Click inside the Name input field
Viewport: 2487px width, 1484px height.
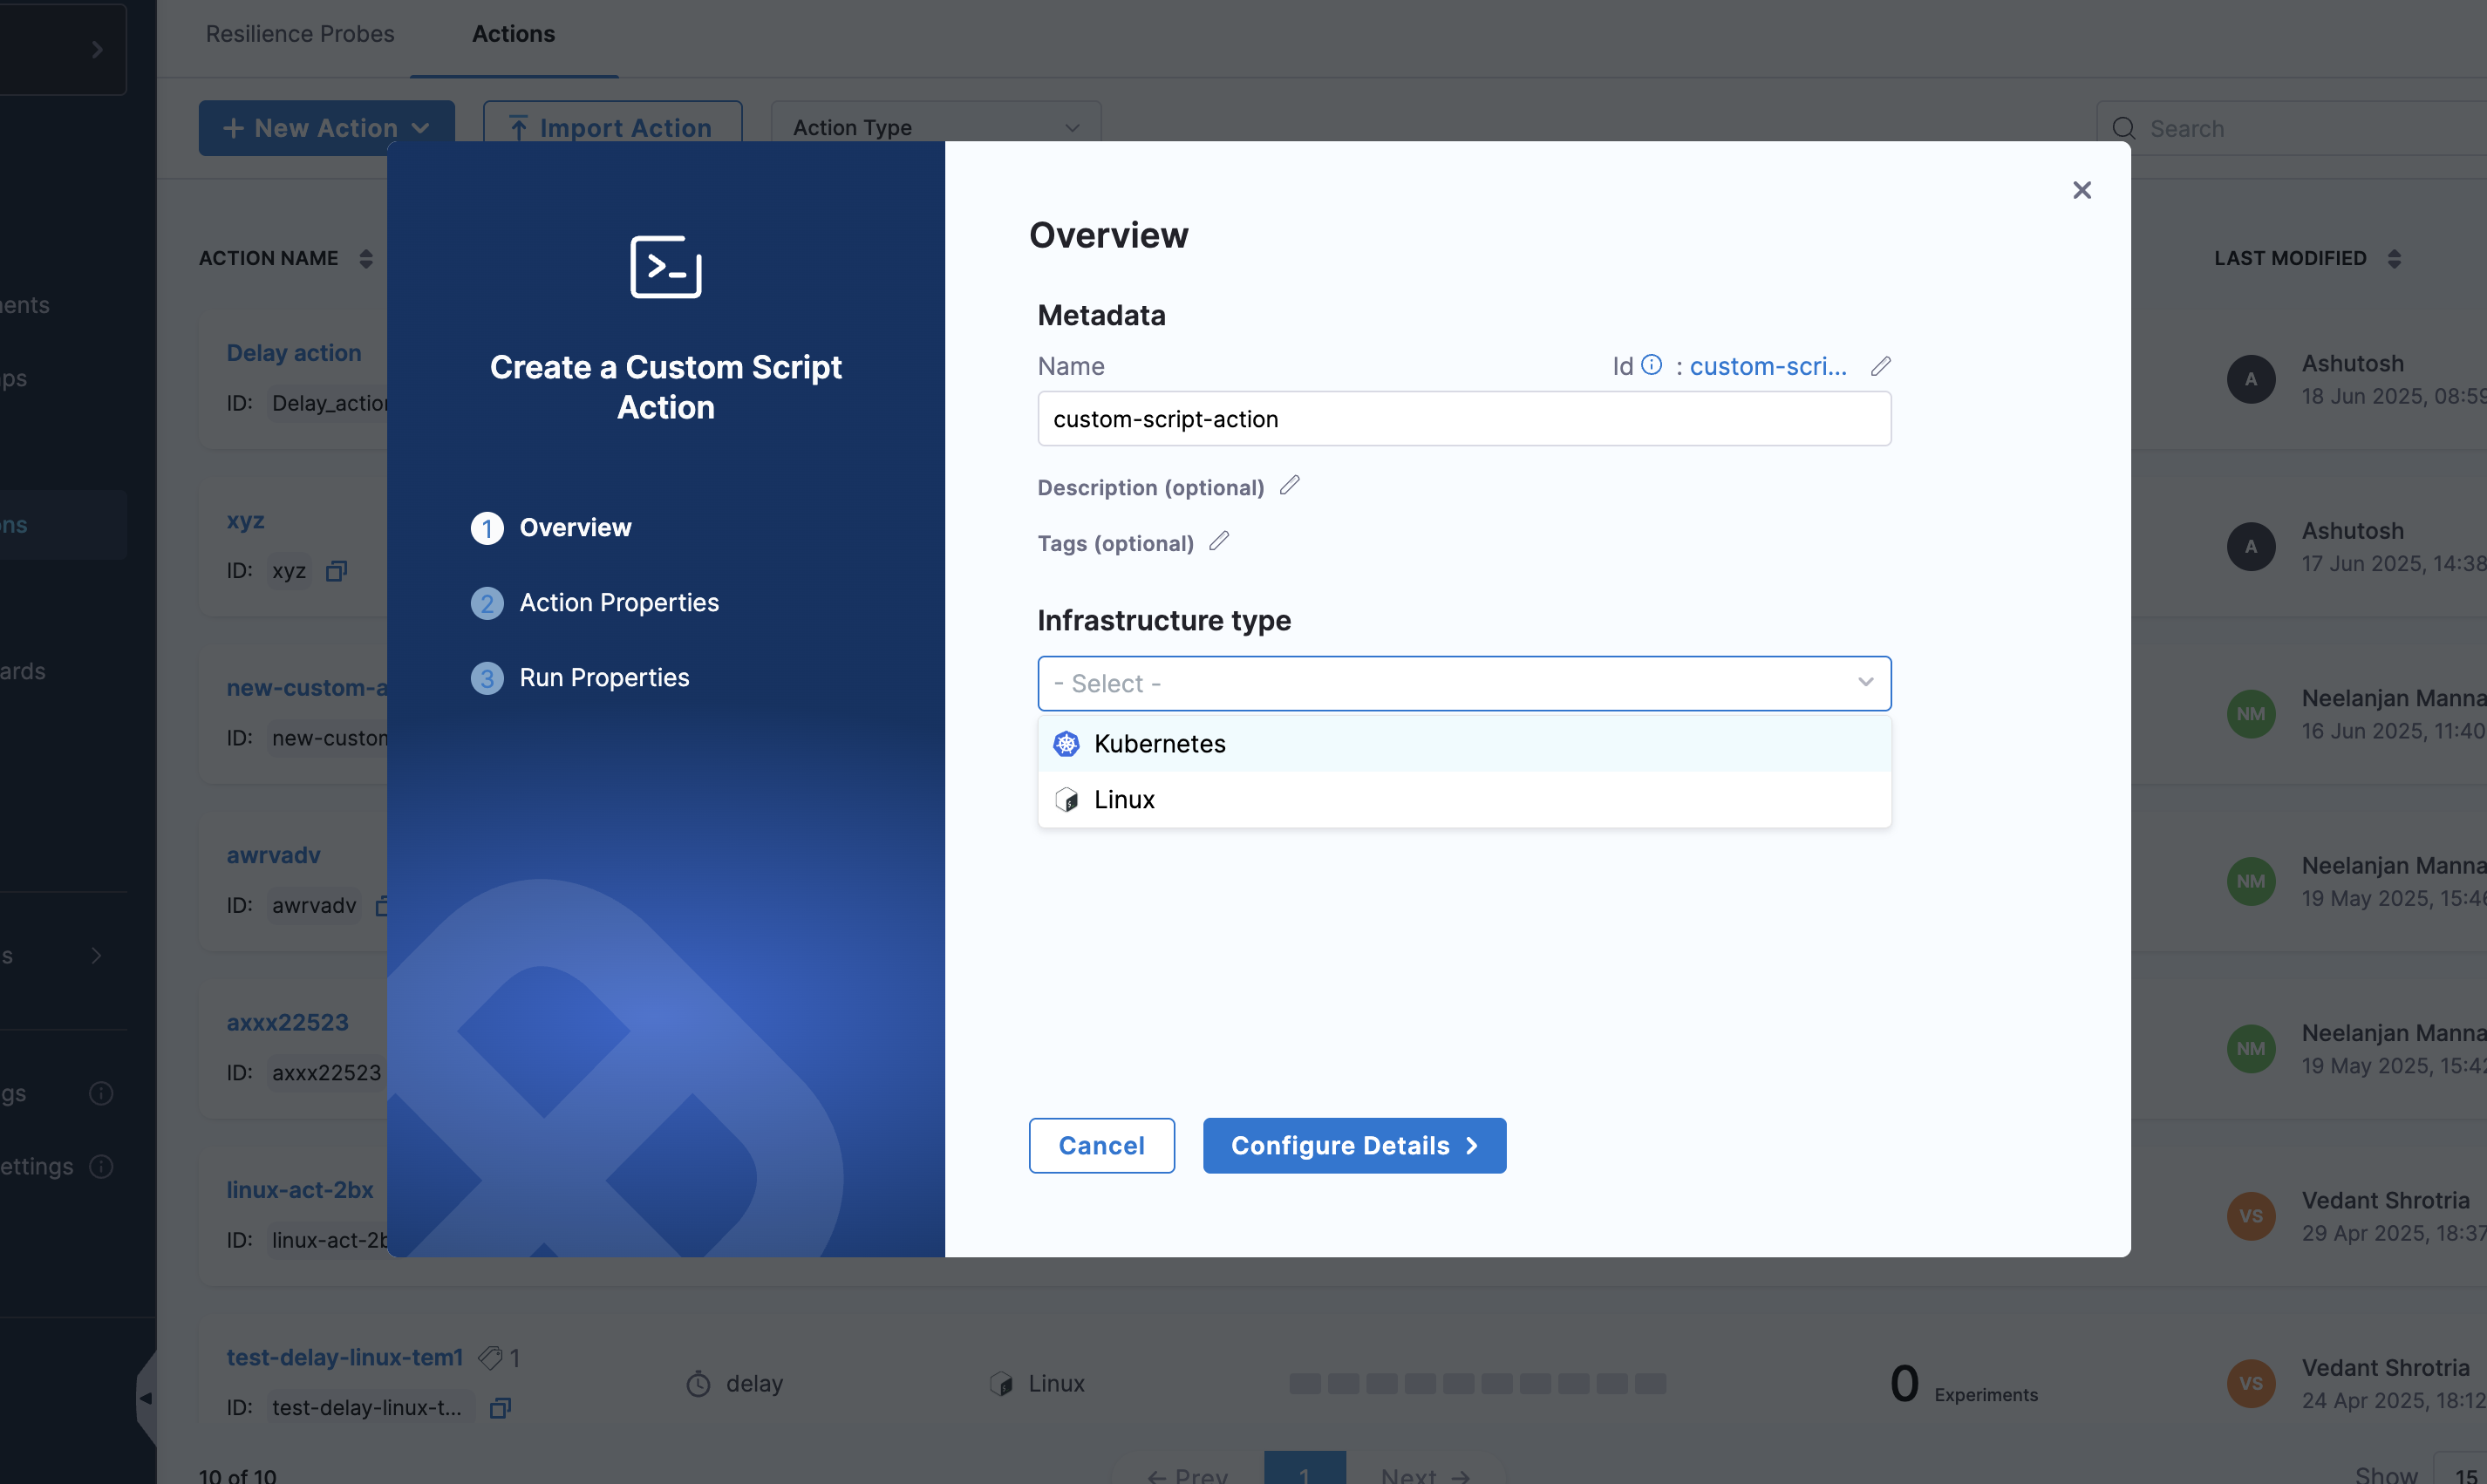click(x=1462, y=419)
